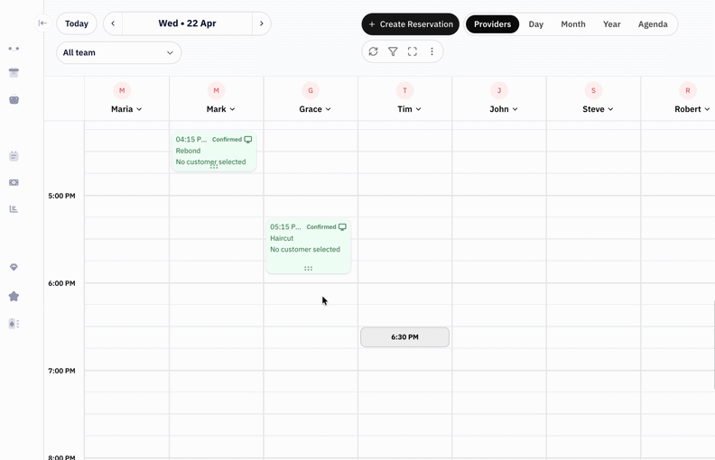Collapse the sidebar with the arrow icon
This screenshot has height=460, width=715.
tap(42, 23)
